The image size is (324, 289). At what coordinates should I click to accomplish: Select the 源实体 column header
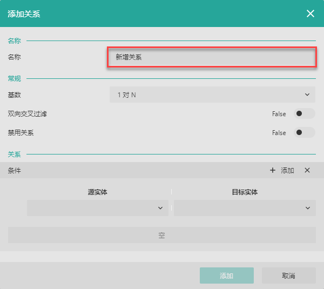tap(98, 192)
